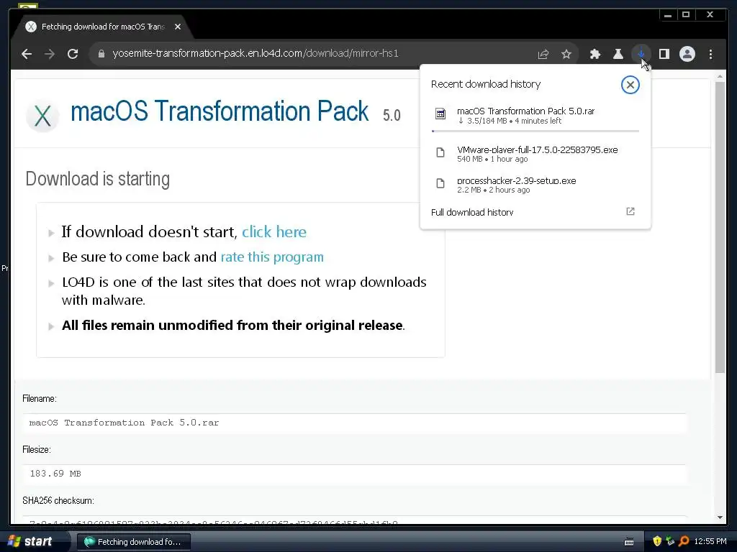Click the download progress bar
The width and height of the screenshot is (737, 552).
535,131
